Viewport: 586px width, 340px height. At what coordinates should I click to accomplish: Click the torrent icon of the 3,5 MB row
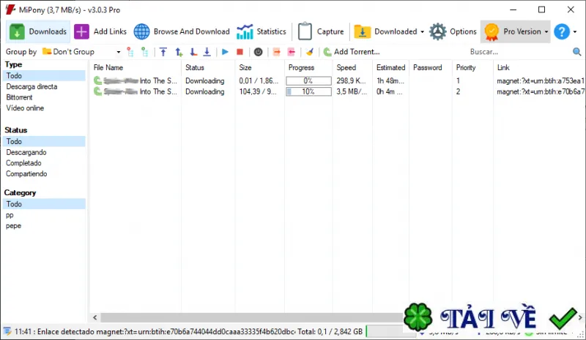tap(97, 91)
